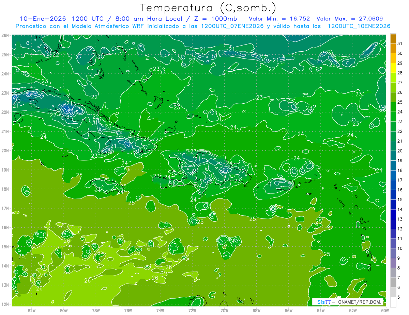This screenshot has width=409, height=315.
Task: Click the longitude axis label '78W'
Action: pyautogui.click(x=96, y=310)
